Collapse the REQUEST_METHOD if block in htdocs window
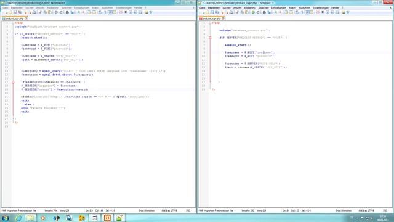Viewport: 394px width, 222px height. pos(210,38)
